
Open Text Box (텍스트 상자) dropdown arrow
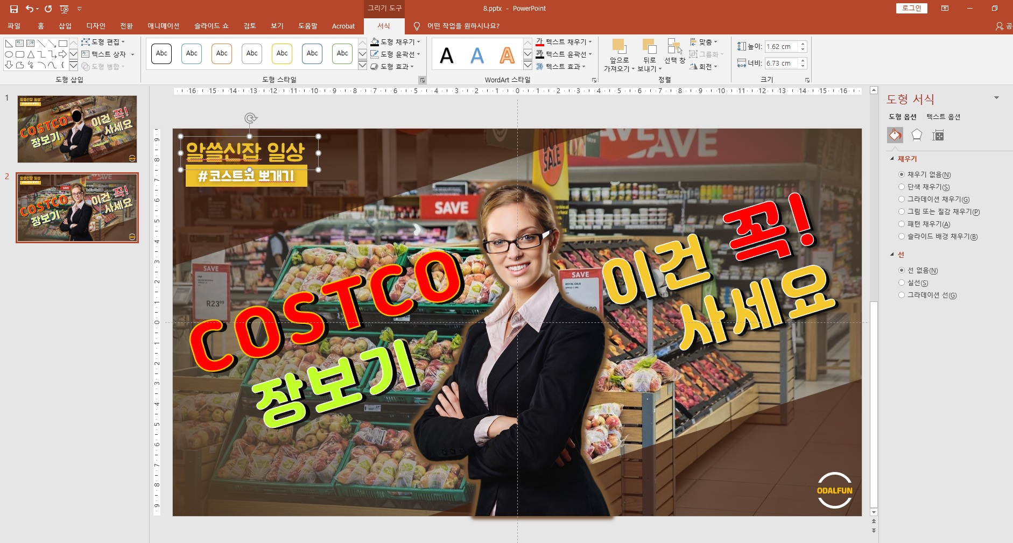tap(132, 54)
